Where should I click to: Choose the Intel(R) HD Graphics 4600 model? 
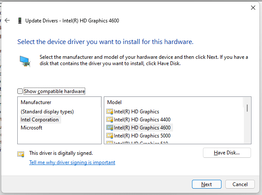click(x=142, y=128)
